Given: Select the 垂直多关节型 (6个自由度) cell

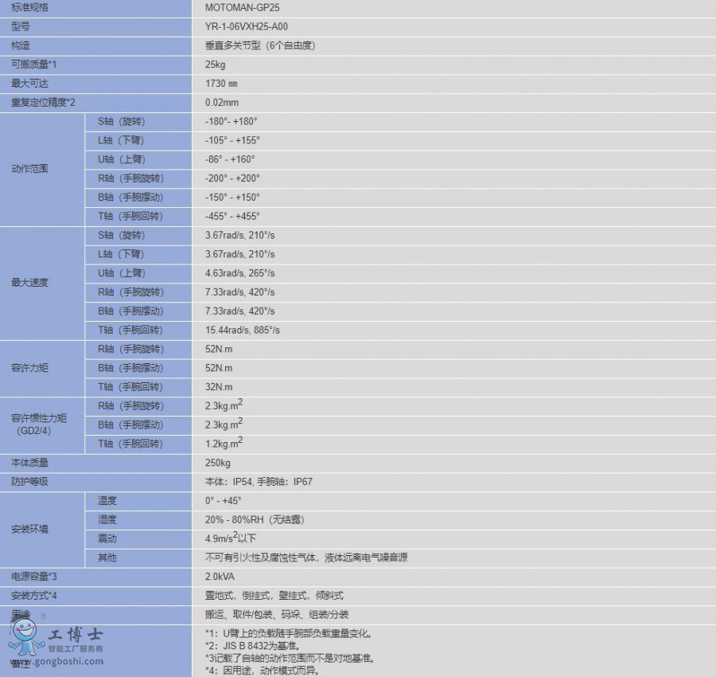Looking at the screenshot, I should (x=260, y=45).
